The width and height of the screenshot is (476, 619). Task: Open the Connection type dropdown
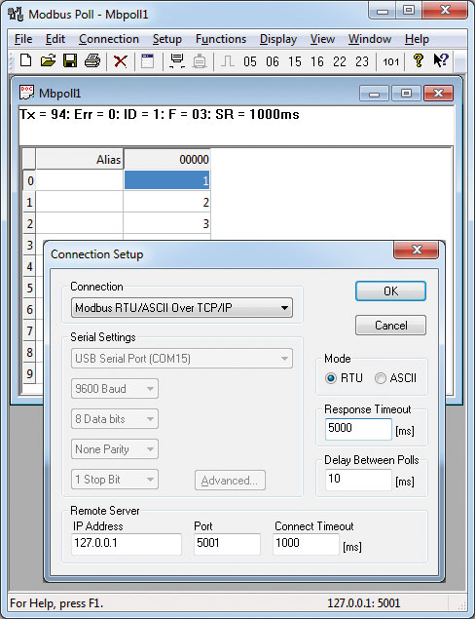(182, 308)
